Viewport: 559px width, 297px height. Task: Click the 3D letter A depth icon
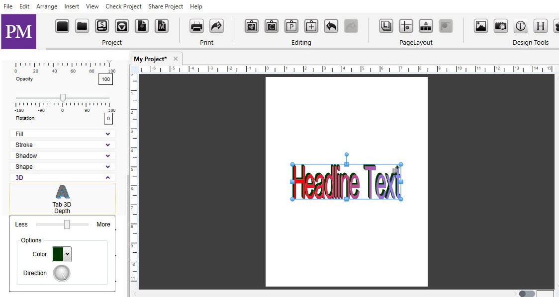coord(62,192)
